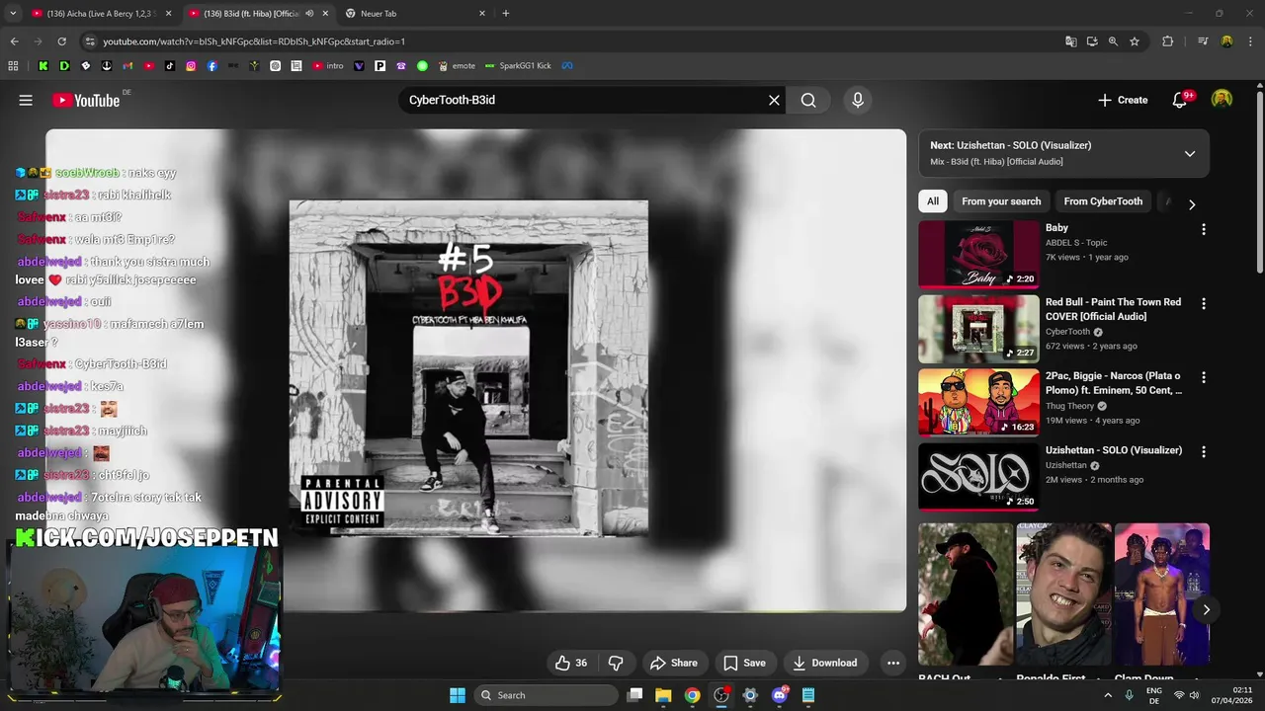Screen dimensions: 1265x711
Task: Go to YouTube home via logo
Action: 86,100
